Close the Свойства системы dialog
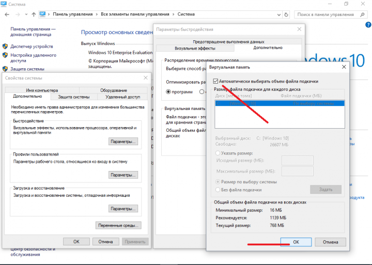Image resolution: width=372 pixels, height=265 pixels. tap(145, 78)
